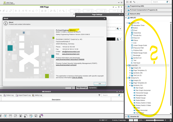This screenshot has width=173, height=122.
Task: Select the Radio Button symbol
Action: (x=140, y=100)
